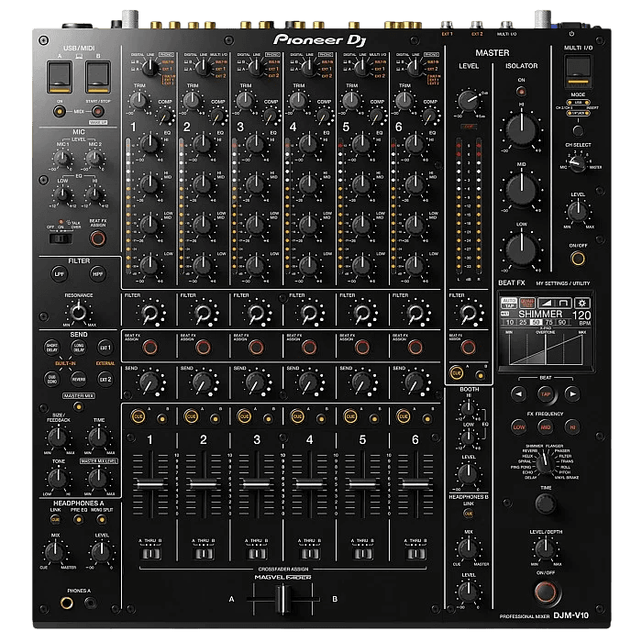Click channel 1 TRIM knob

tap(139, 100)
